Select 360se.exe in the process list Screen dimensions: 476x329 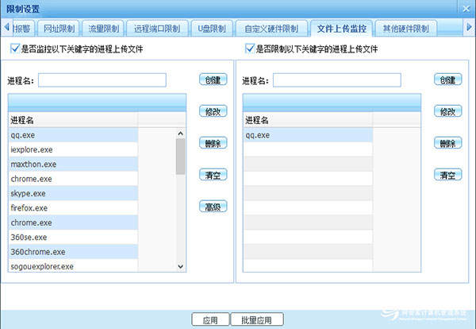[x=73, y=237]
